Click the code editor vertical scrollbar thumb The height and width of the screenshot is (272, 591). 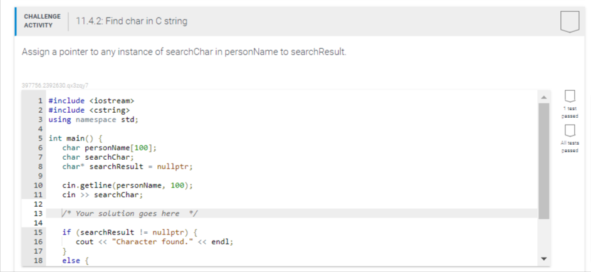pos(543,160)
